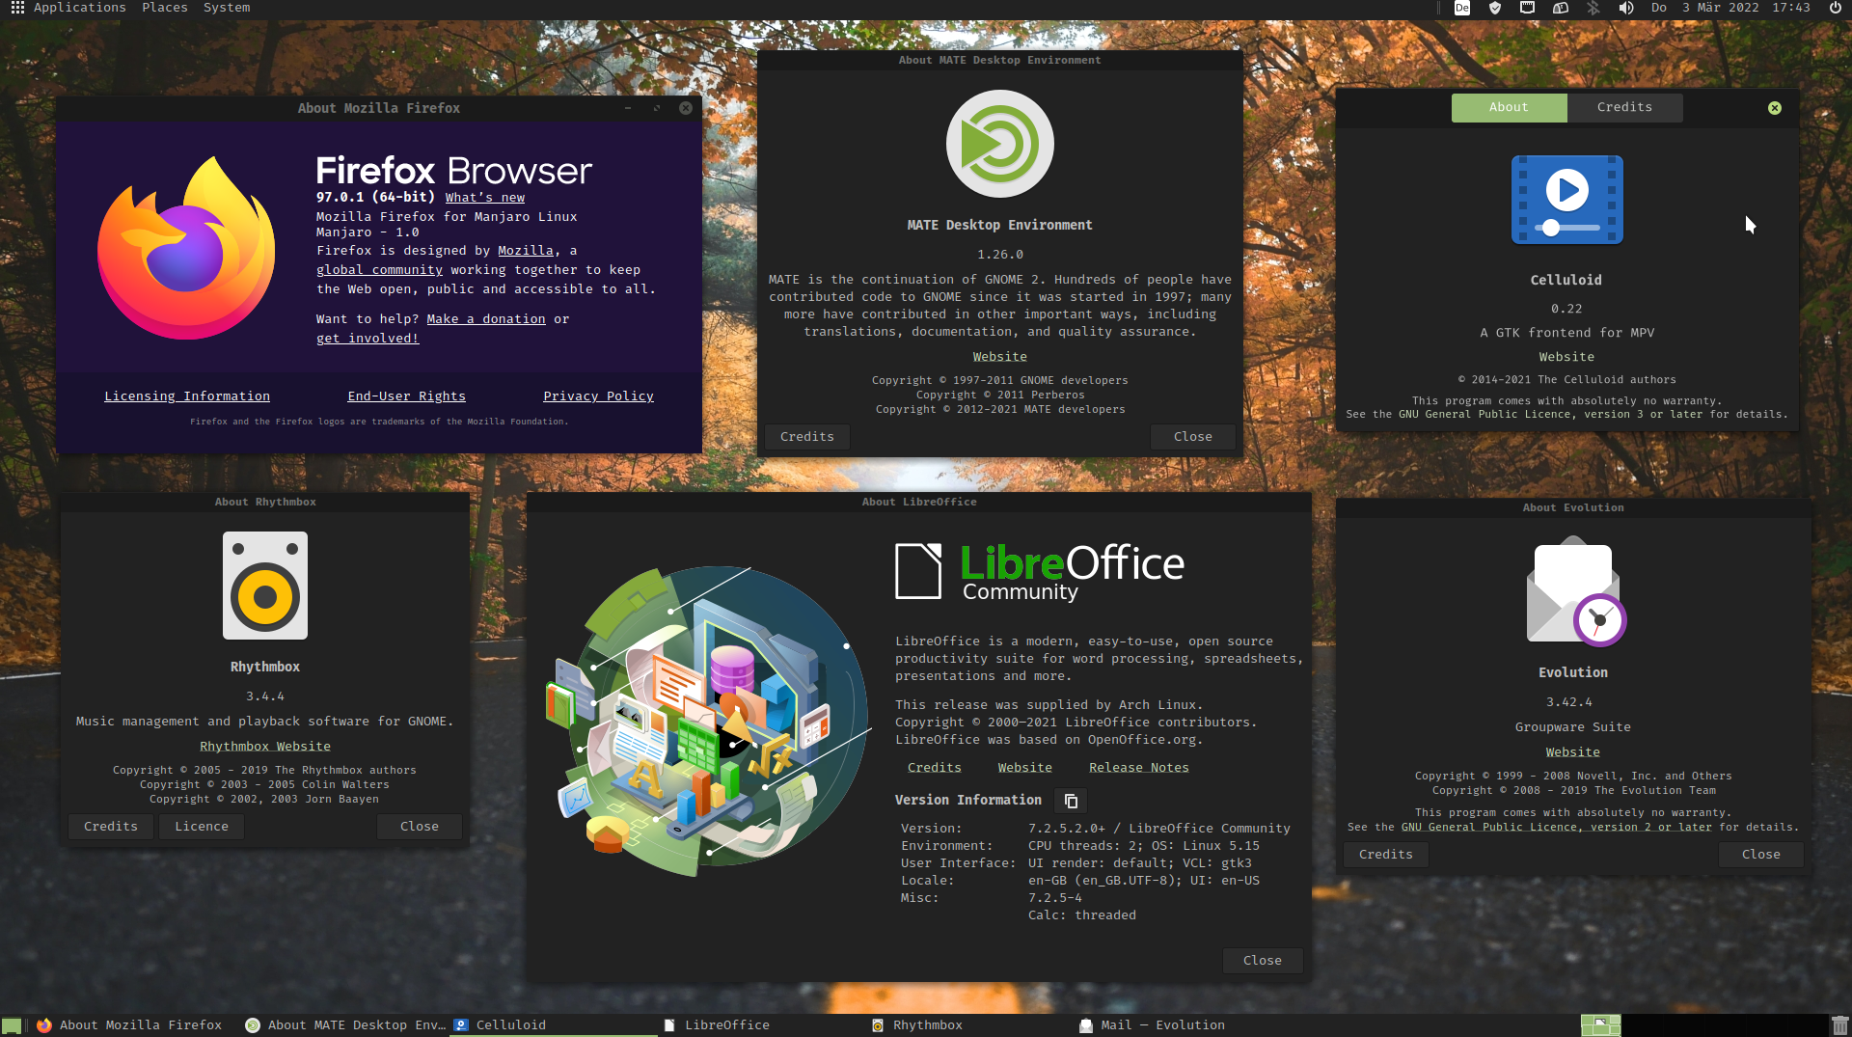The height and width of the screenshot is (1037, 1852).
Task: Open the LibreOffice Release Notes link
Action: (1138, 768)
